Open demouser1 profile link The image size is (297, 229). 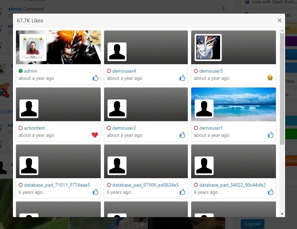[211, 128]
